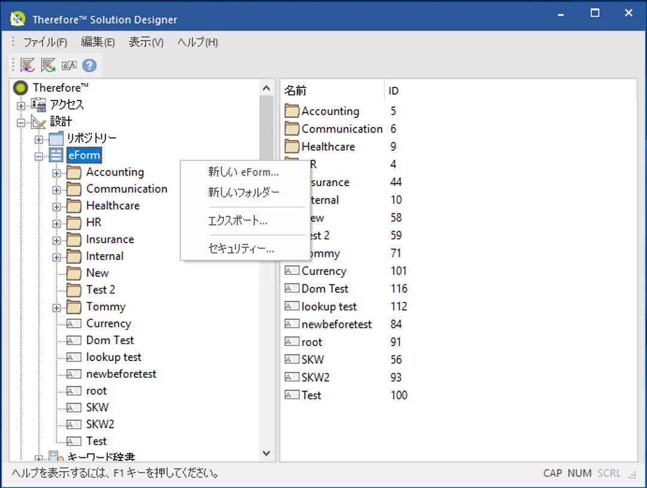Expand the アクセス tree node
This screenshot has height=488, width=647.
pyautogui.click(x=21, y=106)
